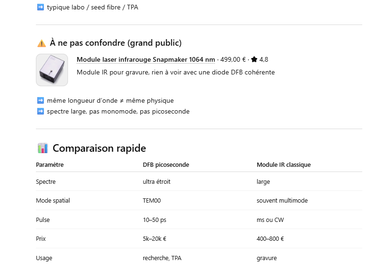The height and width of the screenshot is (278, 384).
Task: Click the "Paramètre" column header
Action: pyautogui.click(x=50, y=165)
